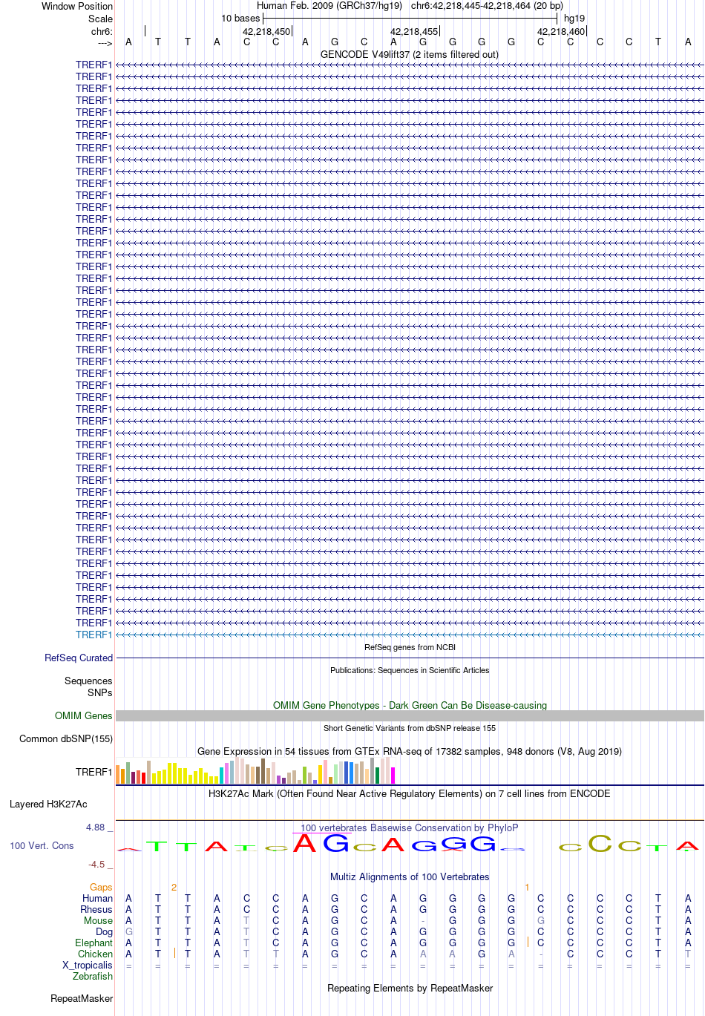The height and width of the screenshot is (1016, 705).
Task: Select the Dog alignment row label
Action: pyautogui.click(x=104, y=931)
